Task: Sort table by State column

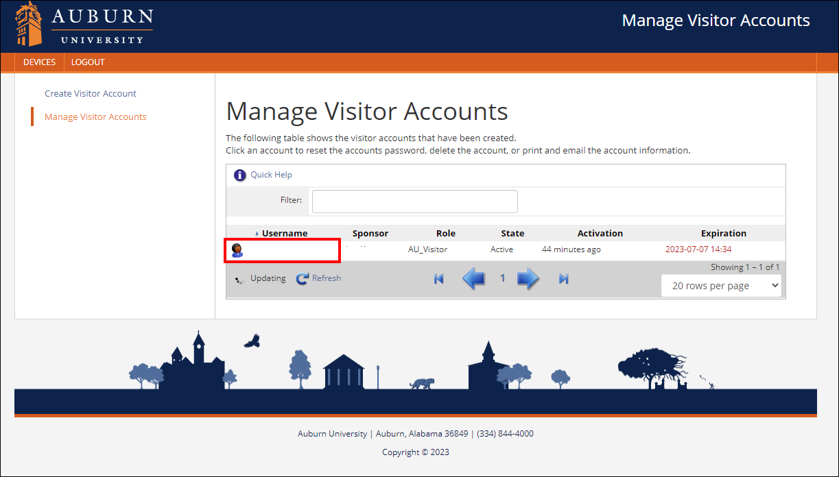Action: point(512,234)
